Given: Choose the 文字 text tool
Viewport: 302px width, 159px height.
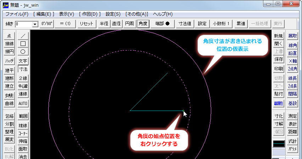Looking at the screenshot, I should coord(23,61).
